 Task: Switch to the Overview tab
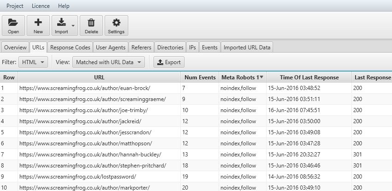tap(15, 47)
